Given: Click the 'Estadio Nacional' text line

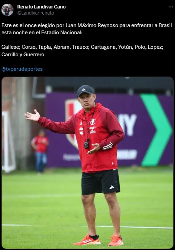Looking at the screenshot, I should pyautogui.click(x=42, y=33).
